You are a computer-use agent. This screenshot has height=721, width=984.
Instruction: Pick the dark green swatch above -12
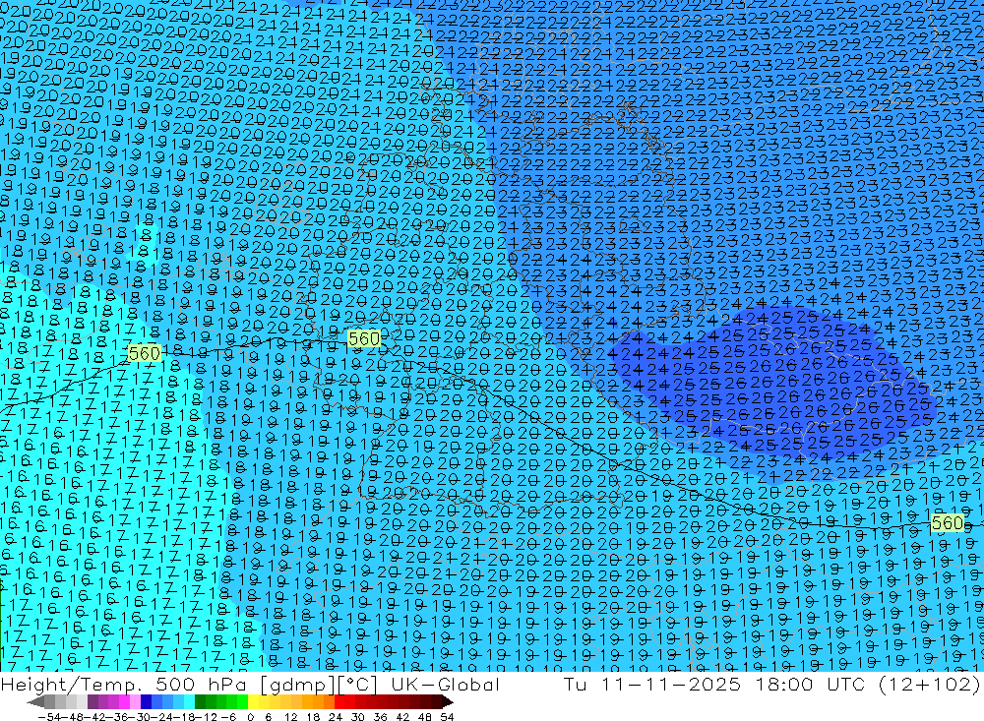(200, 701)
